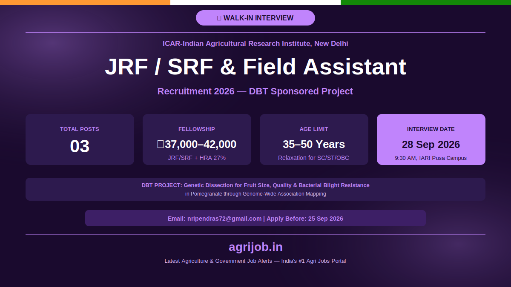Click Recruitment 2026 — DBT Sponsored Project subtitle
The width and height of the screenshot is (511, 287).
pos(255,91)
